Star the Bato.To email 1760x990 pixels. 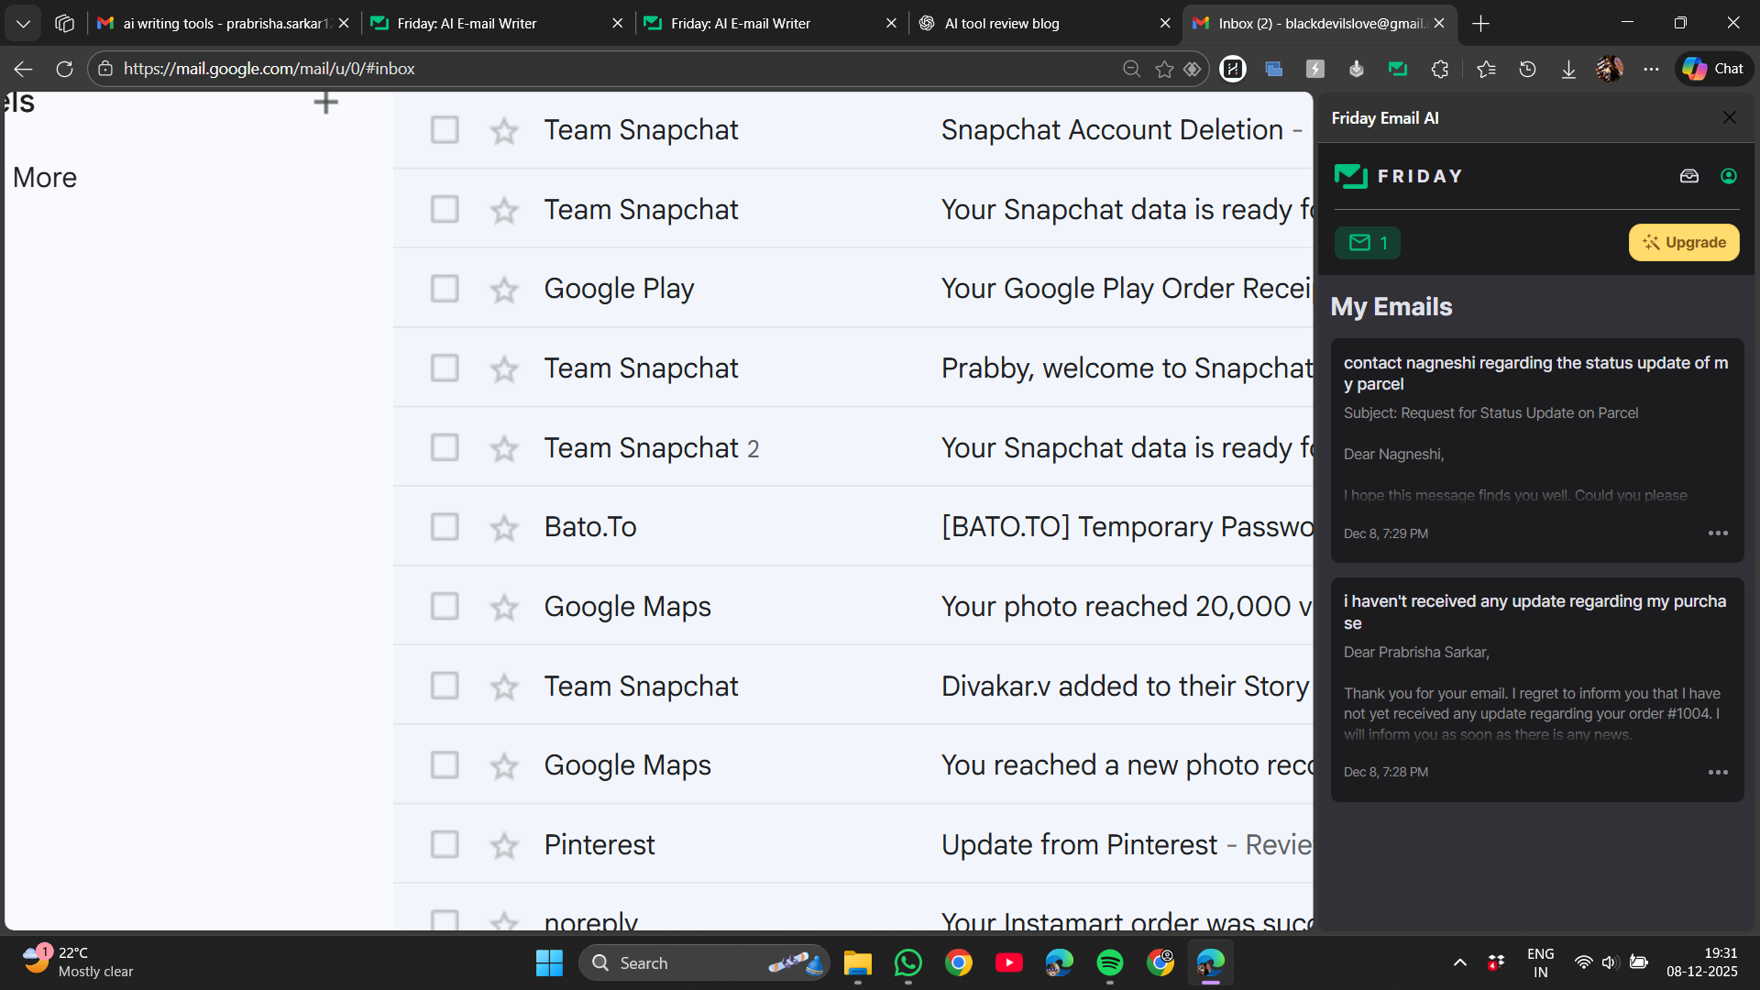(x=504, y=528)
